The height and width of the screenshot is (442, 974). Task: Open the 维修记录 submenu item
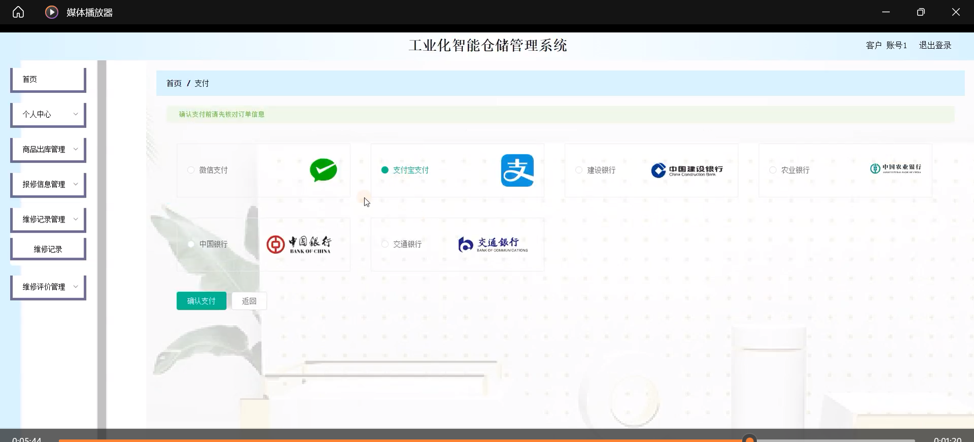[x=48, y=249]
